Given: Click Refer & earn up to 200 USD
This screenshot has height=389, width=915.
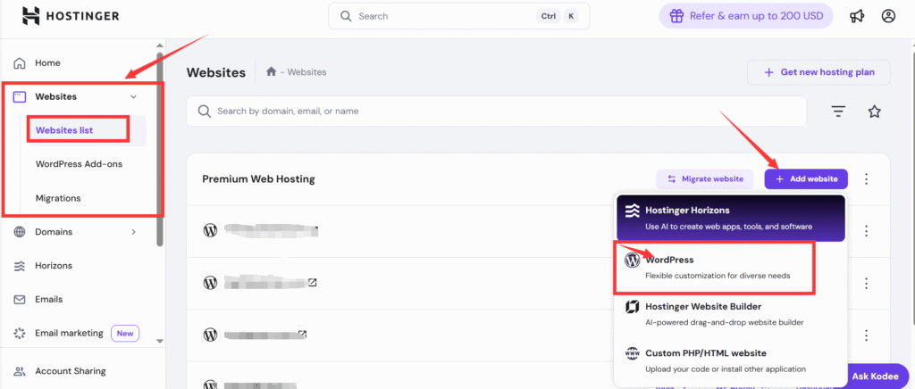Looking at the screenshot, I should click(745, 16).
